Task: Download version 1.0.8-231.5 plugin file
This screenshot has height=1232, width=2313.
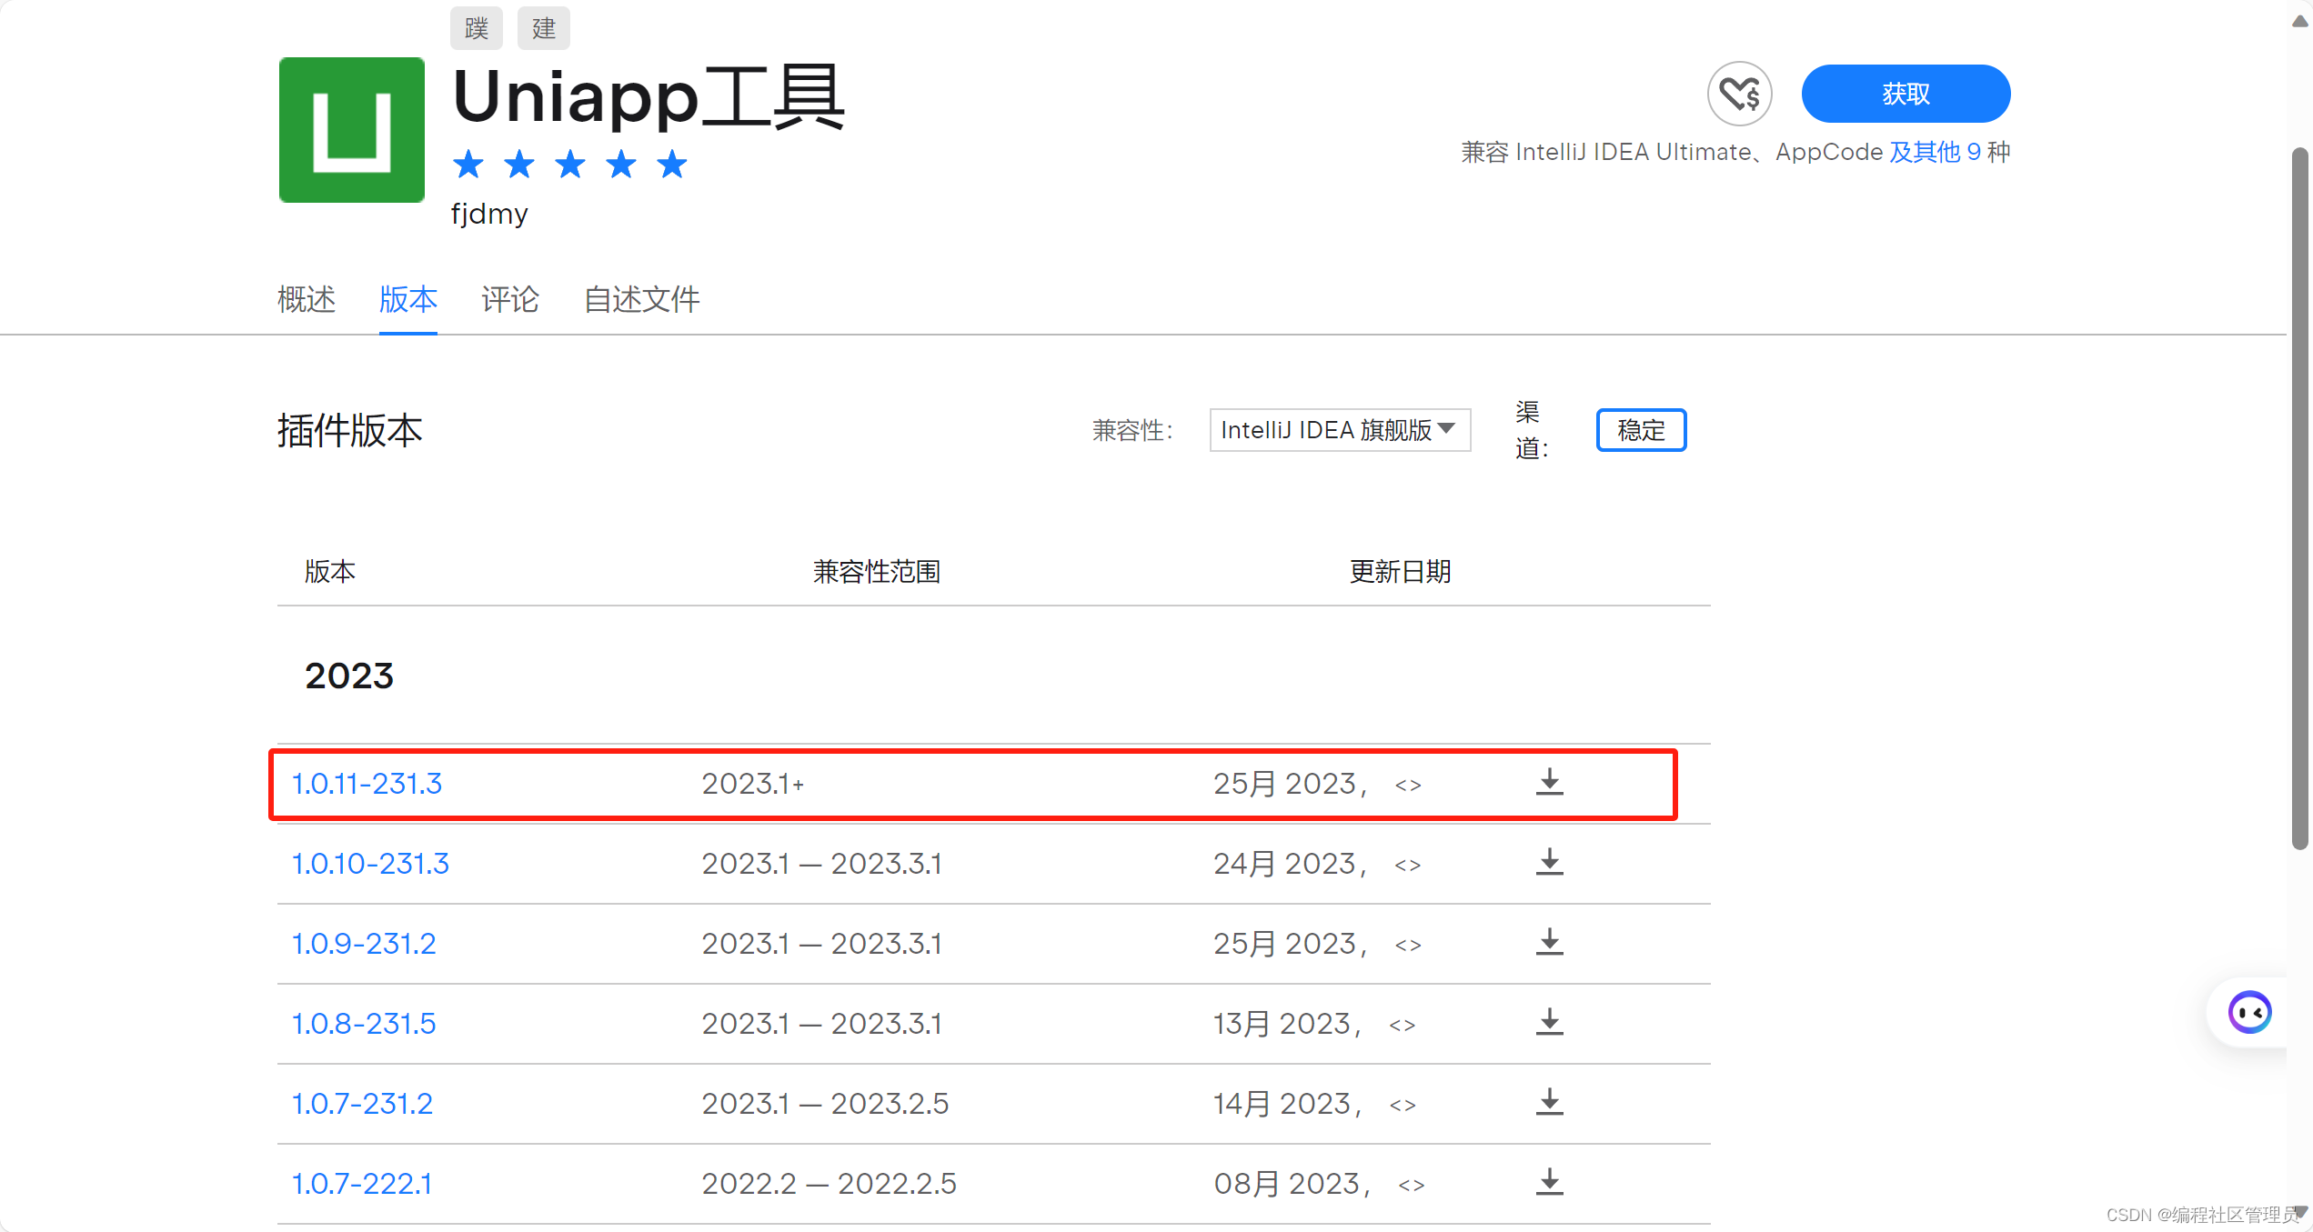Action: [x=1549, y=1022]
